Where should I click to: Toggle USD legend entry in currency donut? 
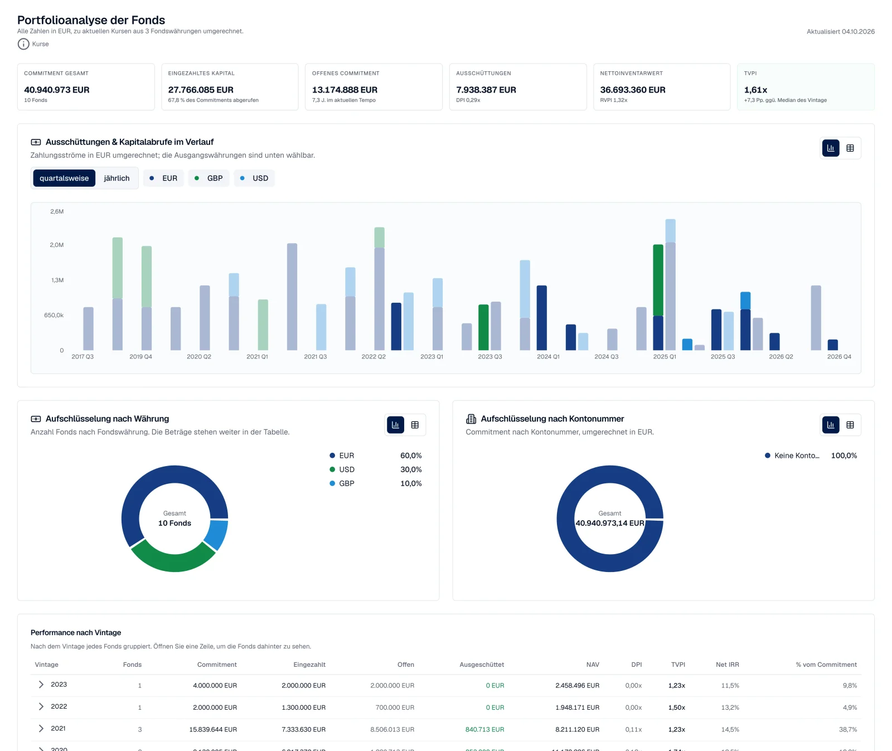click(x=376, y=469)
